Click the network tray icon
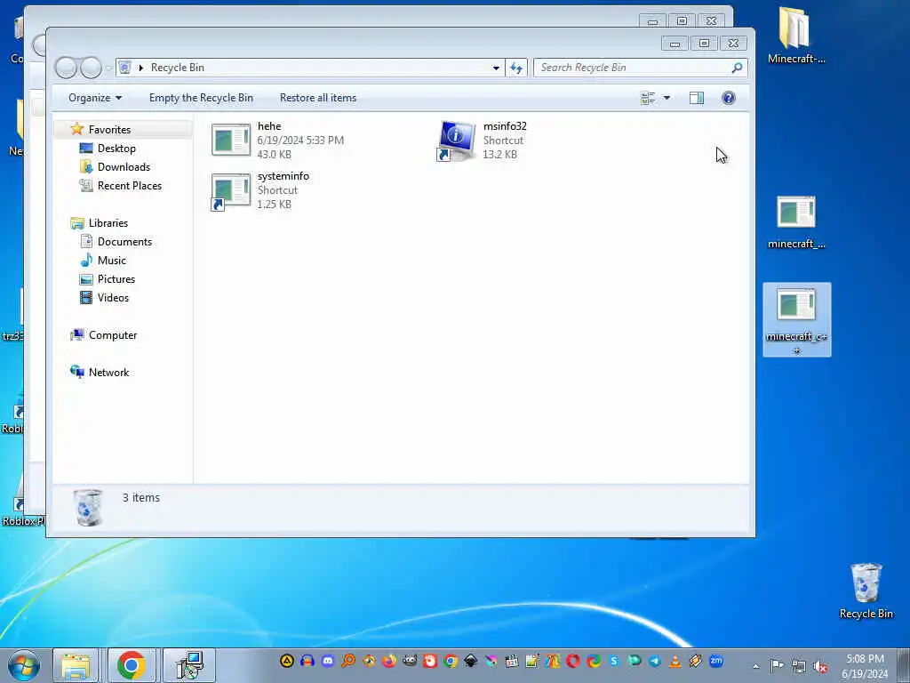910x683 pixels. [799, 666]
